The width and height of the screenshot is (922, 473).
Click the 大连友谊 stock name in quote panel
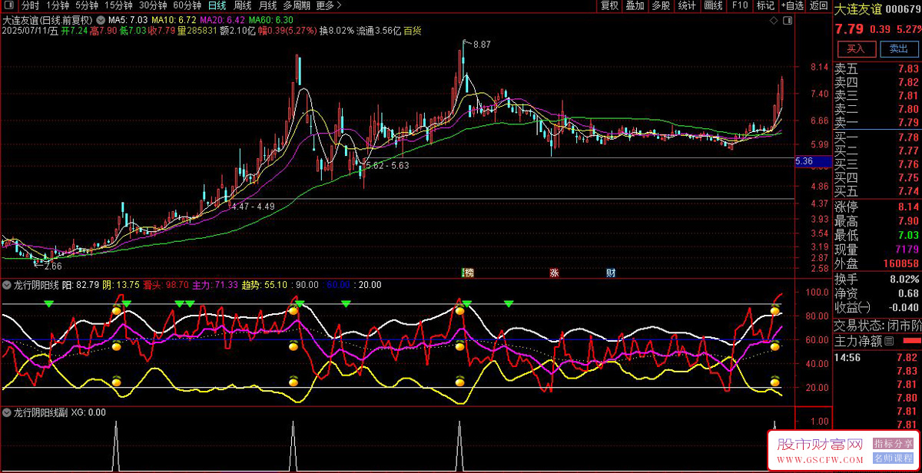(x=860, y=9)
